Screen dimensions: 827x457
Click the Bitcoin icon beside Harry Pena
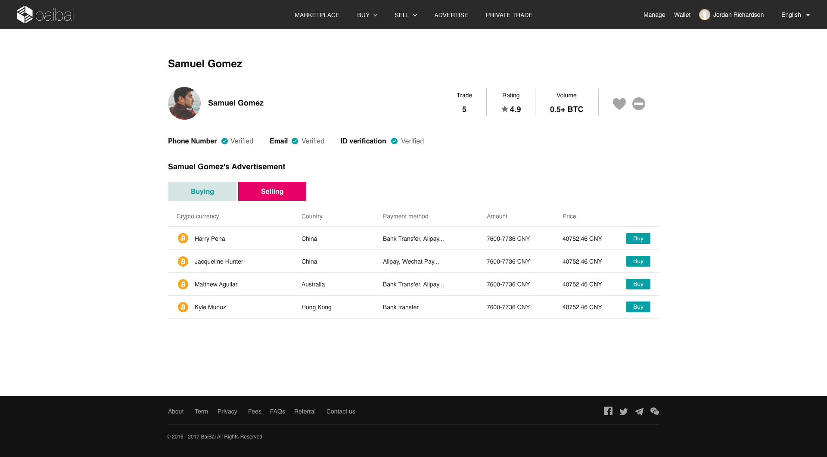(x=183, y=238)
